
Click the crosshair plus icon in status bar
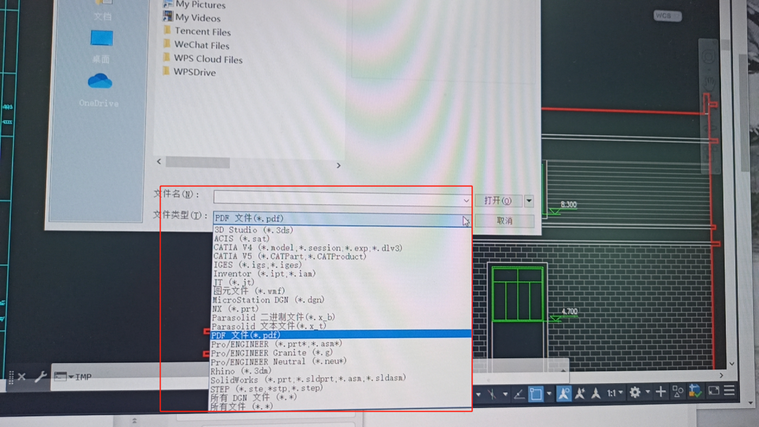(660, 391)
